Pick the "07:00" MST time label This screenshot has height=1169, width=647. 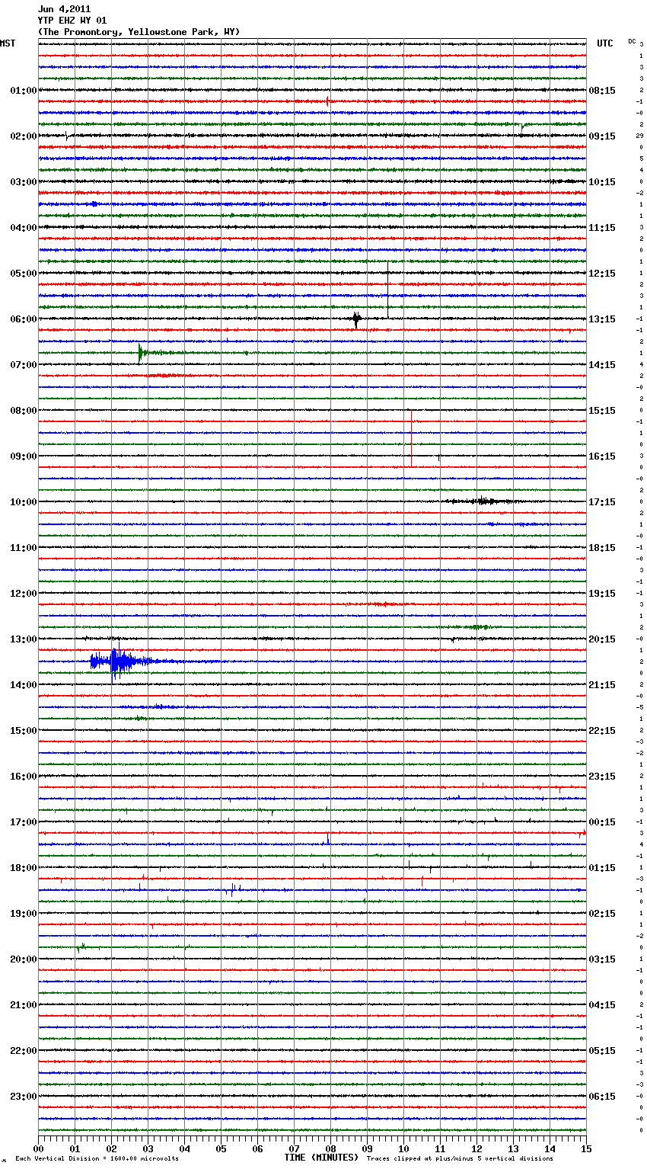pos(24,365)
